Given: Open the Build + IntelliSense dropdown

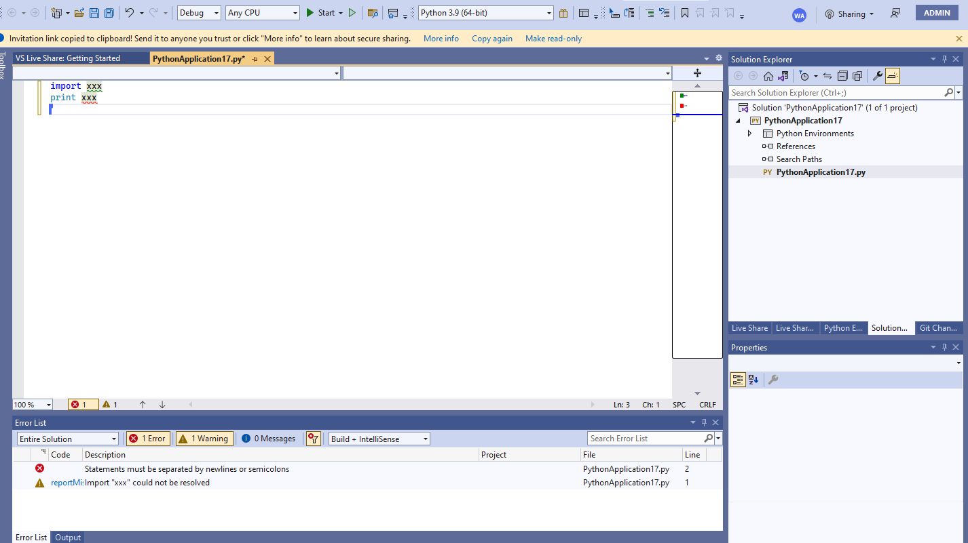Looking at the screenshot, I should [379, 439].
